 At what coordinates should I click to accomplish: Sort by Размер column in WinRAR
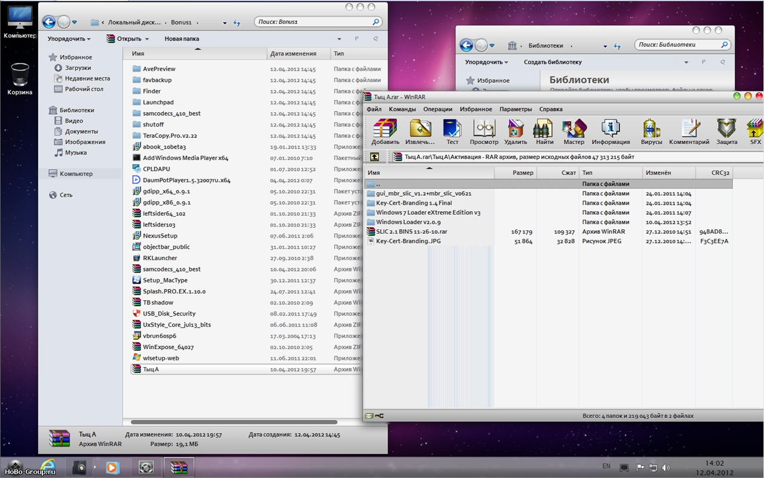516,172
